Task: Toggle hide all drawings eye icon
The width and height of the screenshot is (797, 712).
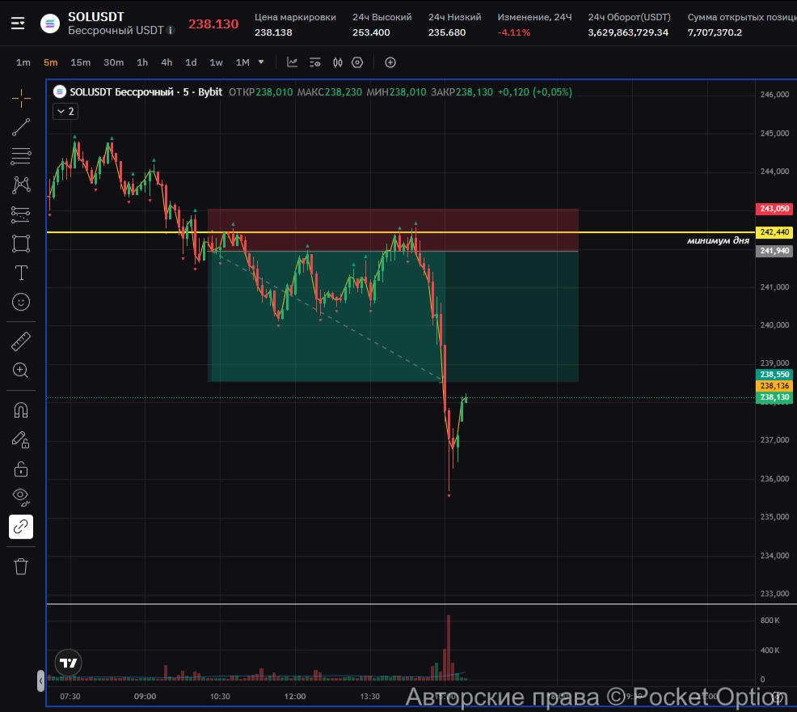Action: 21,496
